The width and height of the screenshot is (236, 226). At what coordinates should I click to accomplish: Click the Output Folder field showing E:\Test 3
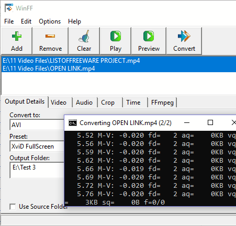pyautogui.click(x=37, y=170)
